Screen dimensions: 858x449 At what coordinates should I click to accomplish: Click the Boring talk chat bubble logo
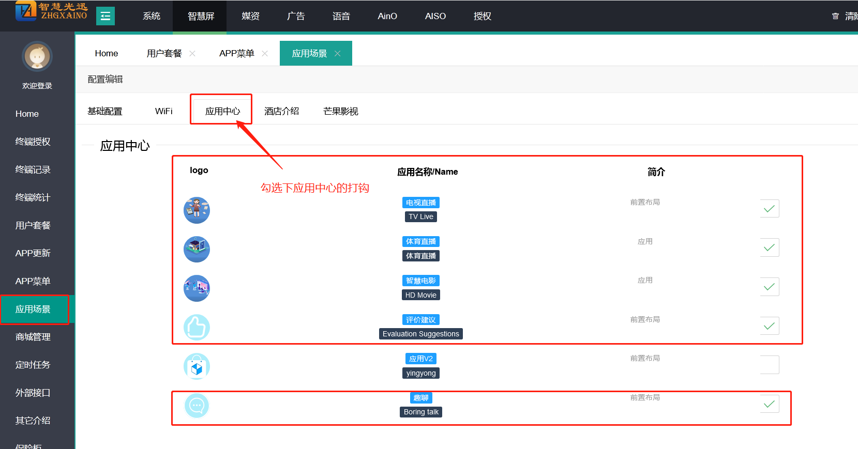point(197,406)
